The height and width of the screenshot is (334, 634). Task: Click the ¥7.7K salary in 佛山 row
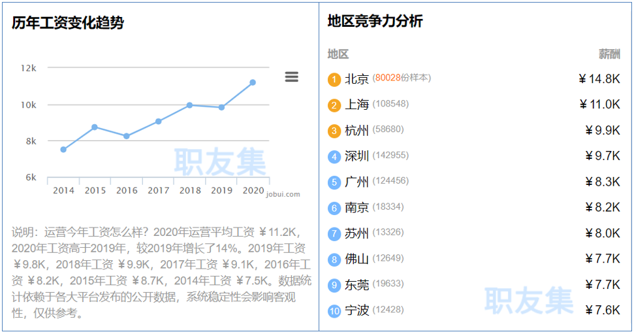(x=603, y=259)
